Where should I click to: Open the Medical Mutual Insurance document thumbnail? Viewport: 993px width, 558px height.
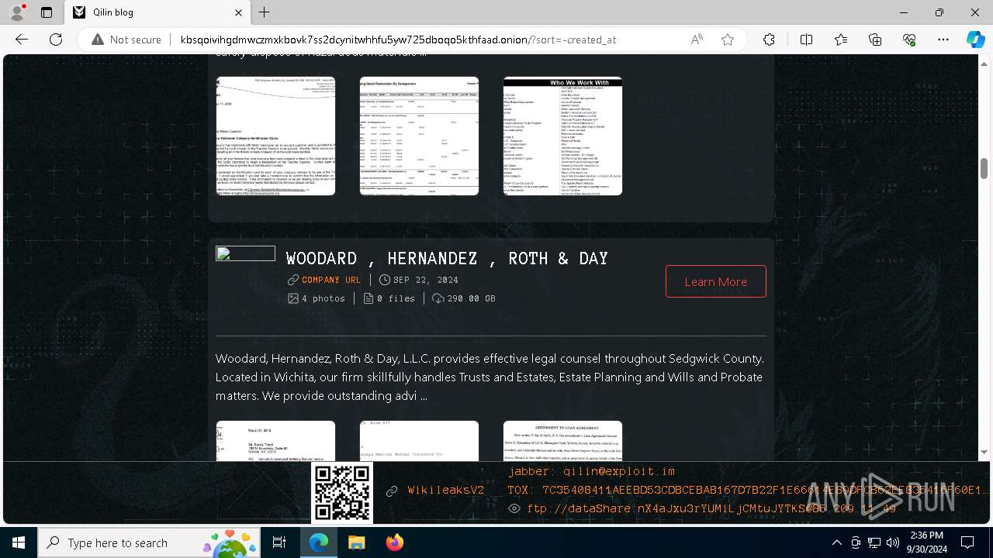[419, 441]
